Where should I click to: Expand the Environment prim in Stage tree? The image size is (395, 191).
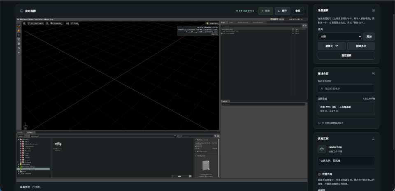click(x=222, y=33)
